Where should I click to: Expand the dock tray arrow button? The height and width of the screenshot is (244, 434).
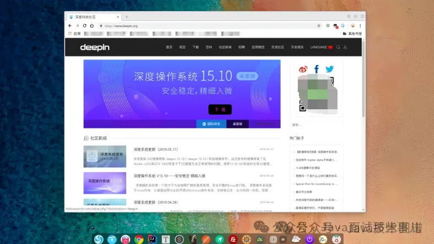click(273, 239)
